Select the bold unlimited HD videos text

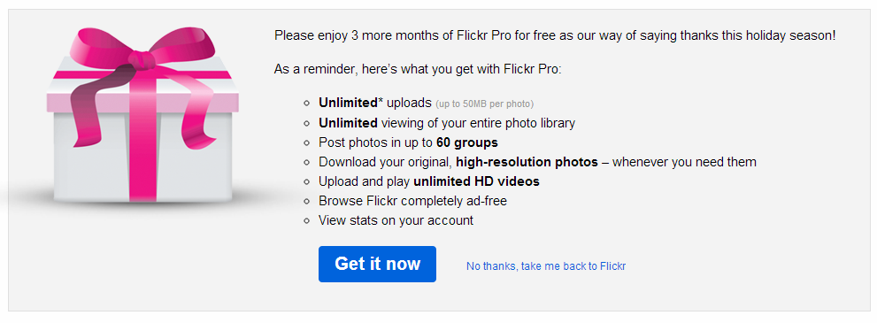[476, 181]
